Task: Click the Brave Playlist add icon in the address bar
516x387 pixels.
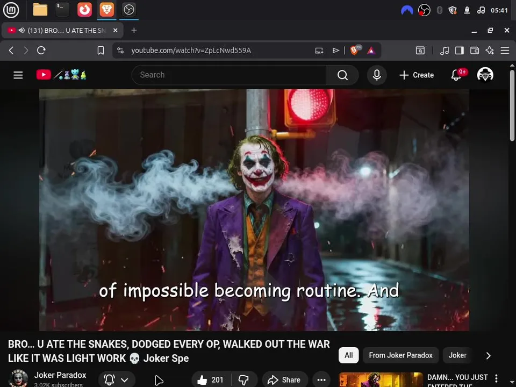Action: (x=335, y=51)
